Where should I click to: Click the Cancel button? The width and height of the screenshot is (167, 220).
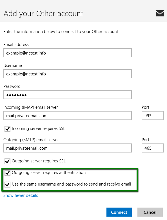pos(150,212)
